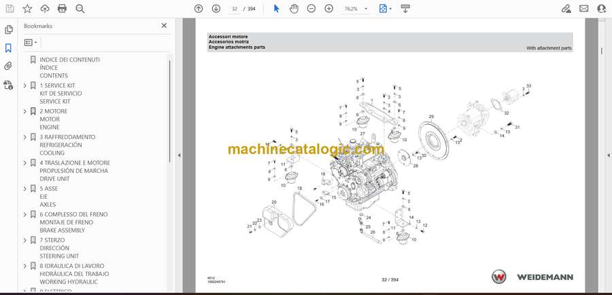Select the 2 MOTORE bookmark text

[54, 119]
